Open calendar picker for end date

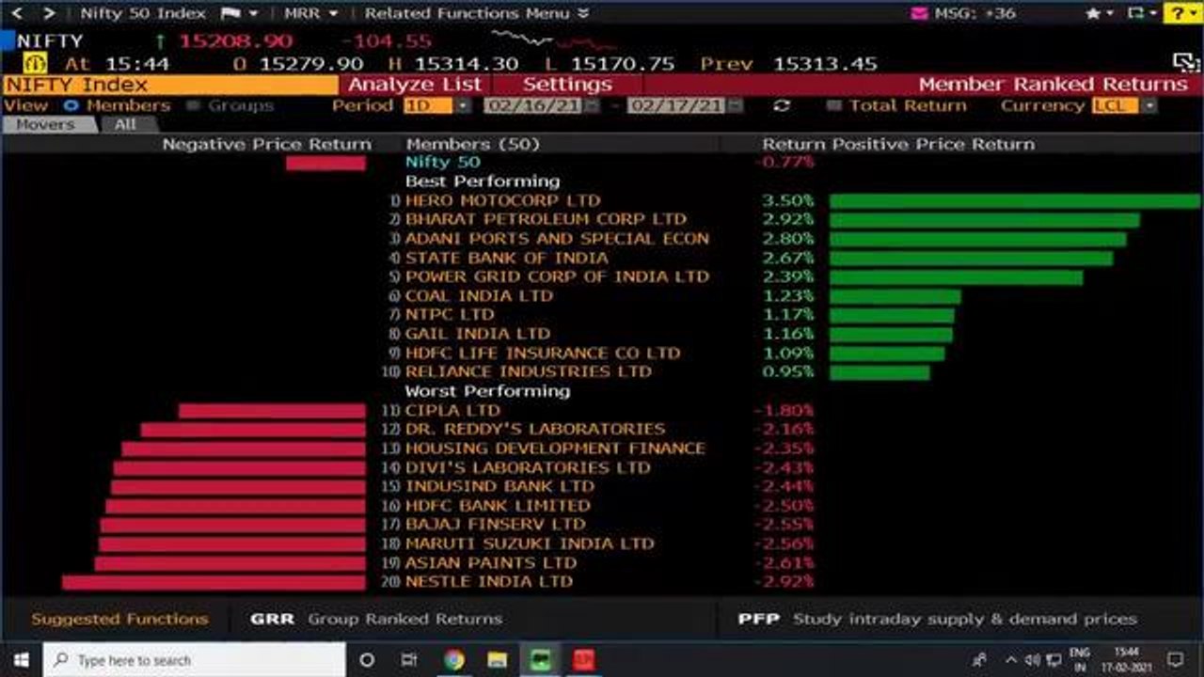[735, 105]
